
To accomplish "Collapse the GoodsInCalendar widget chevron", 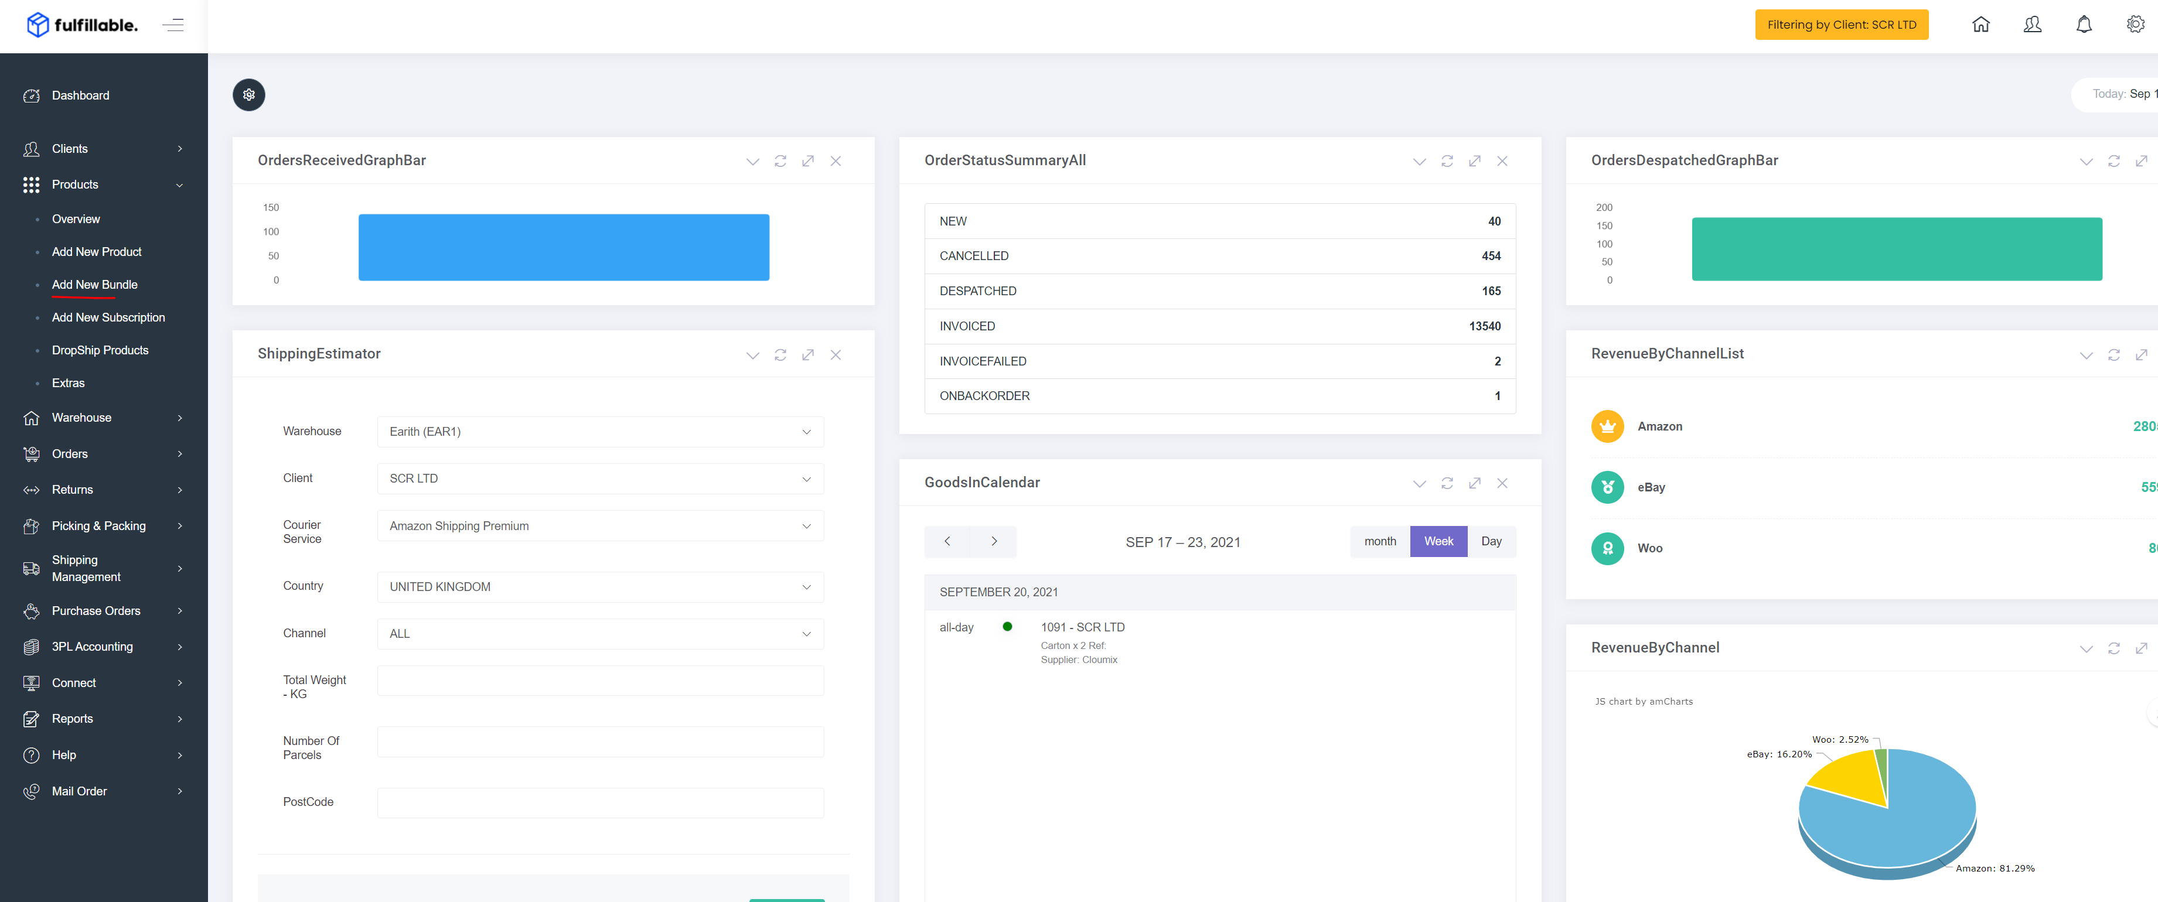I will coord(1419,483).
